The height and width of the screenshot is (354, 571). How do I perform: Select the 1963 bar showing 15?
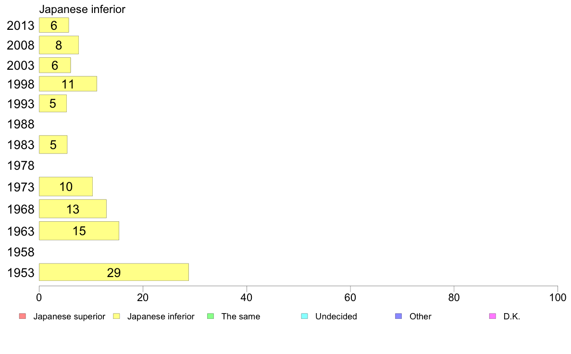pyautogui.click(x=79, y=231)
